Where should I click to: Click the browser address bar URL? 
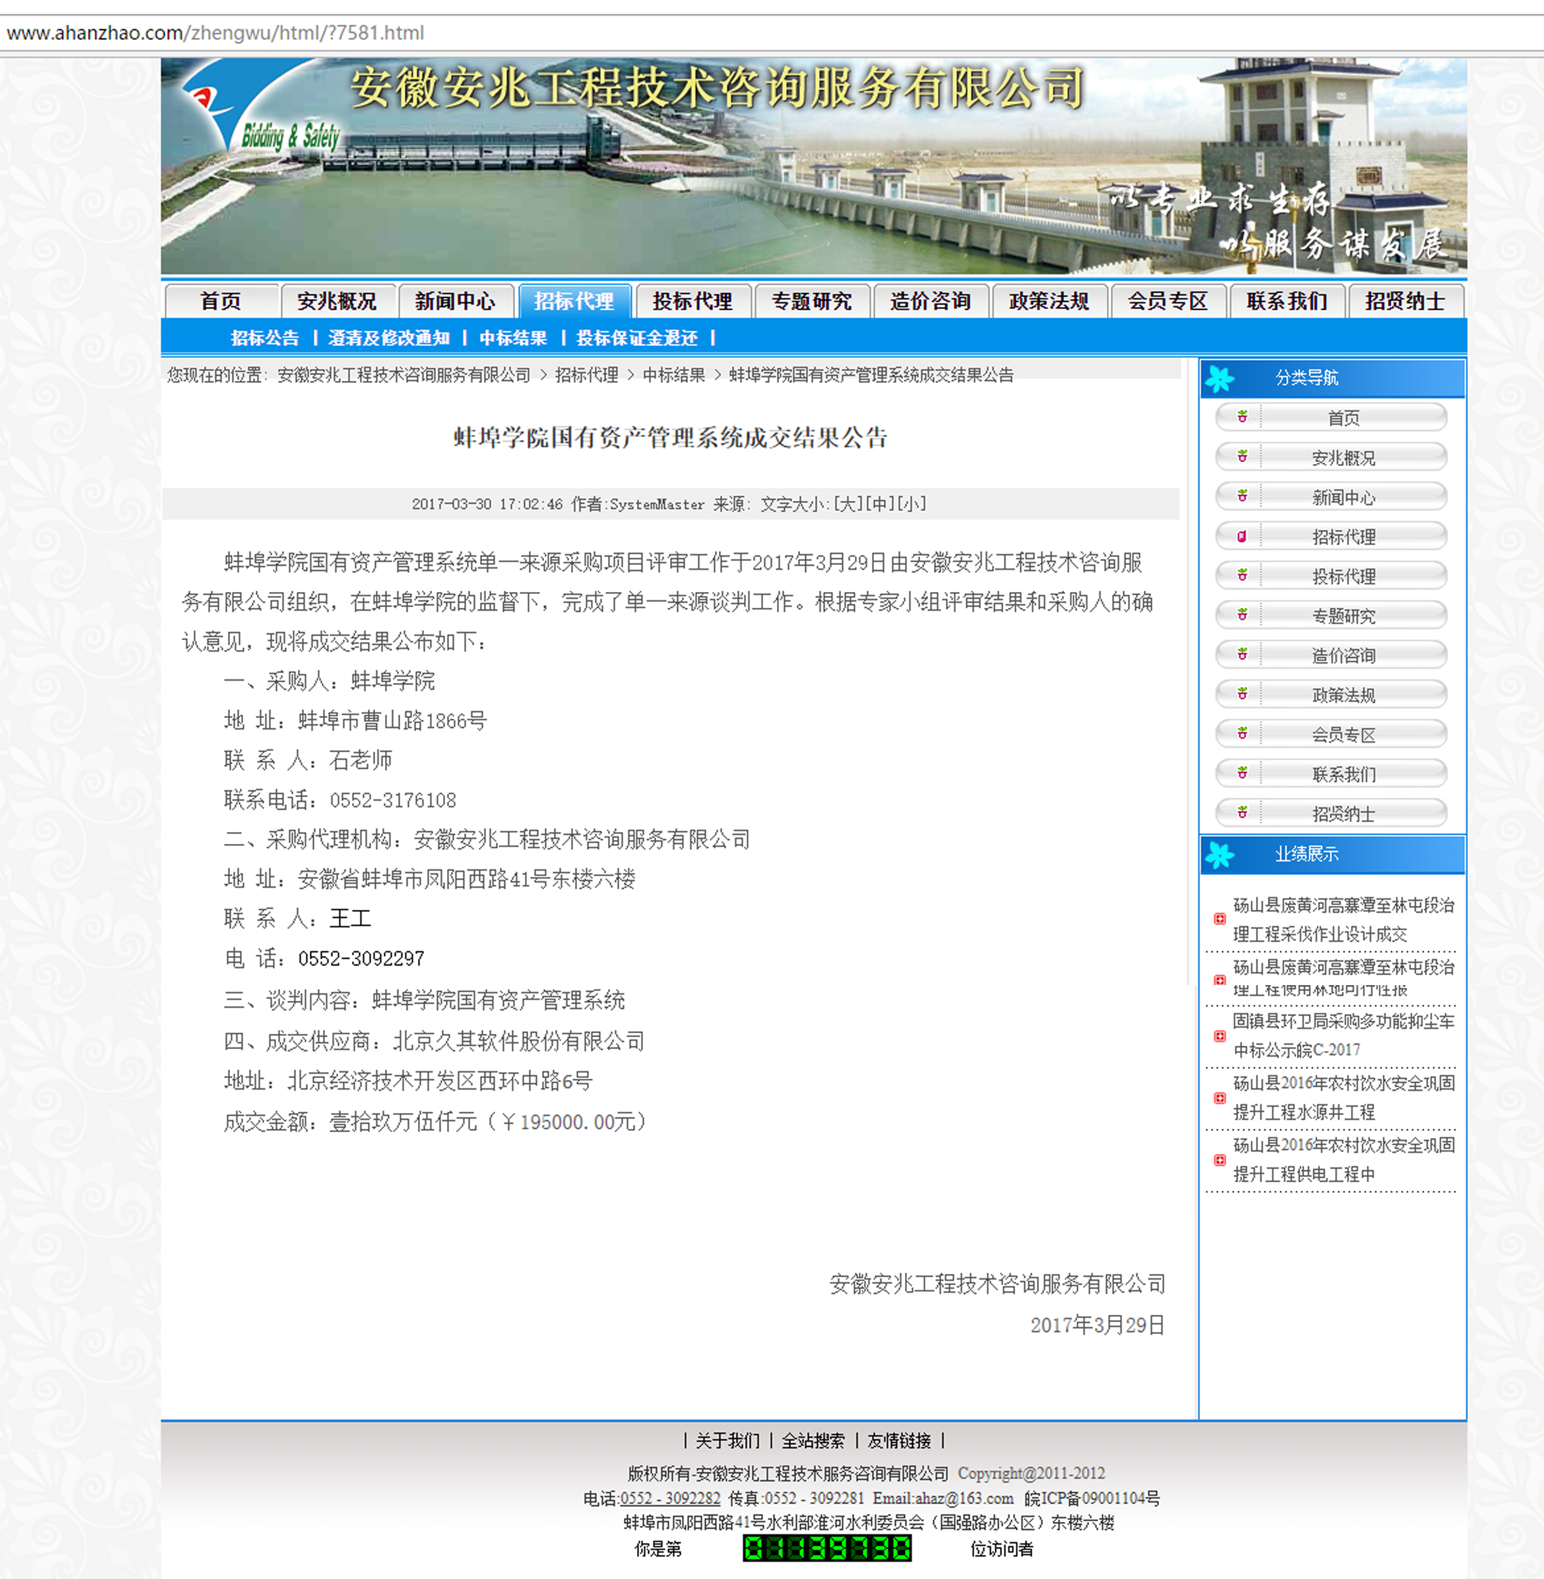[216, 33]
